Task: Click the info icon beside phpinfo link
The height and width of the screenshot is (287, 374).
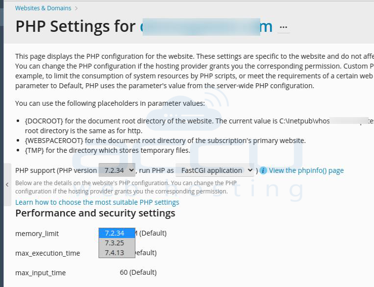Action: coord(263,170)
